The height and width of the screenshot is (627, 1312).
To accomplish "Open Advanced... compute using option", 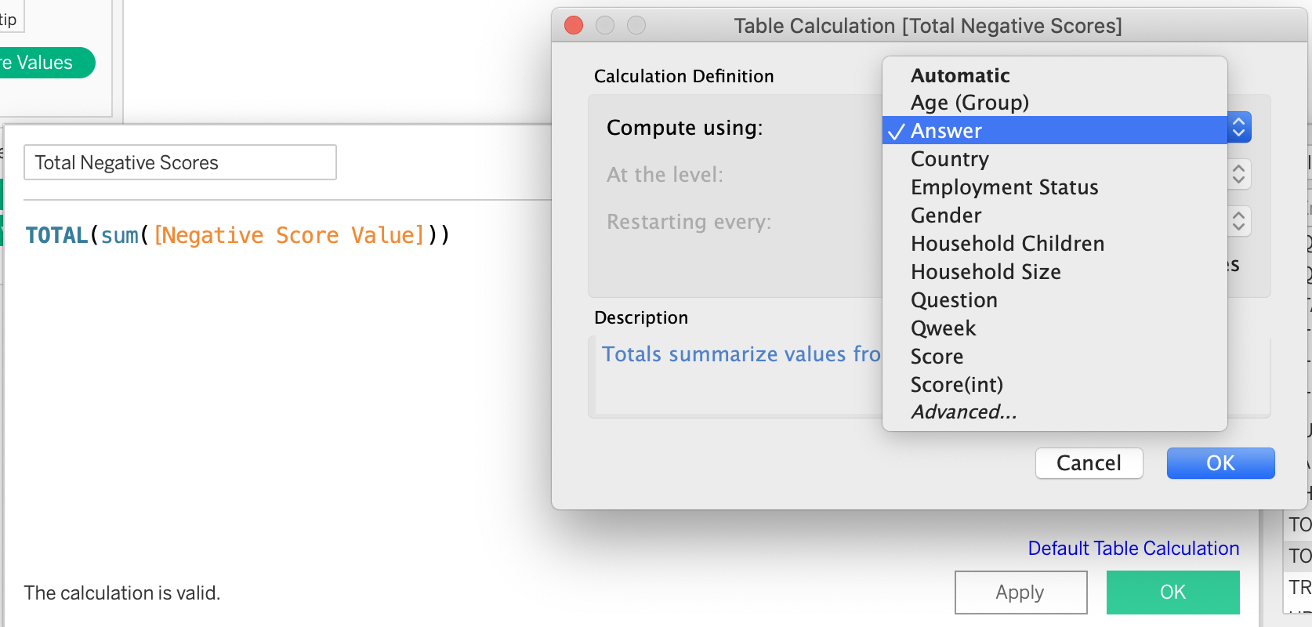I will coord(964,412).
